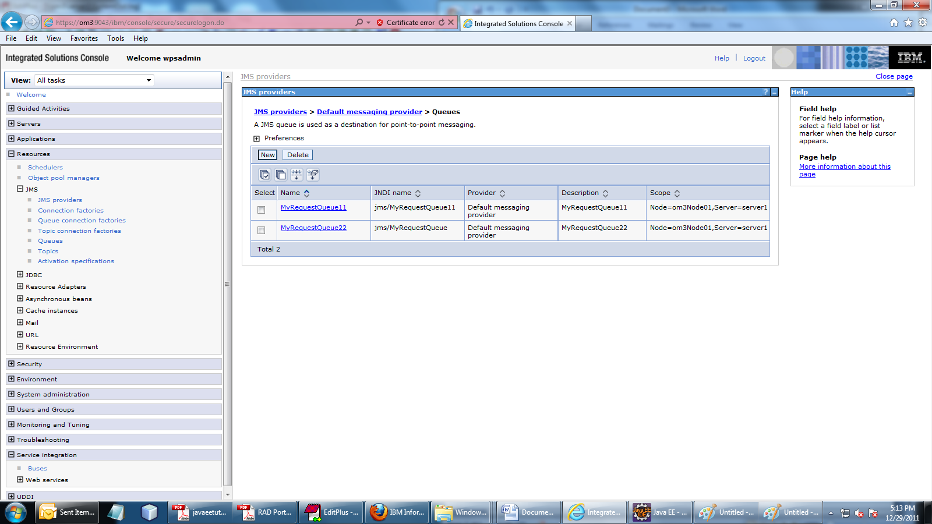This screenshot has width=932, height=524.
Task: Open EditPlus taskbar item
Action: (x=331, y=512)
